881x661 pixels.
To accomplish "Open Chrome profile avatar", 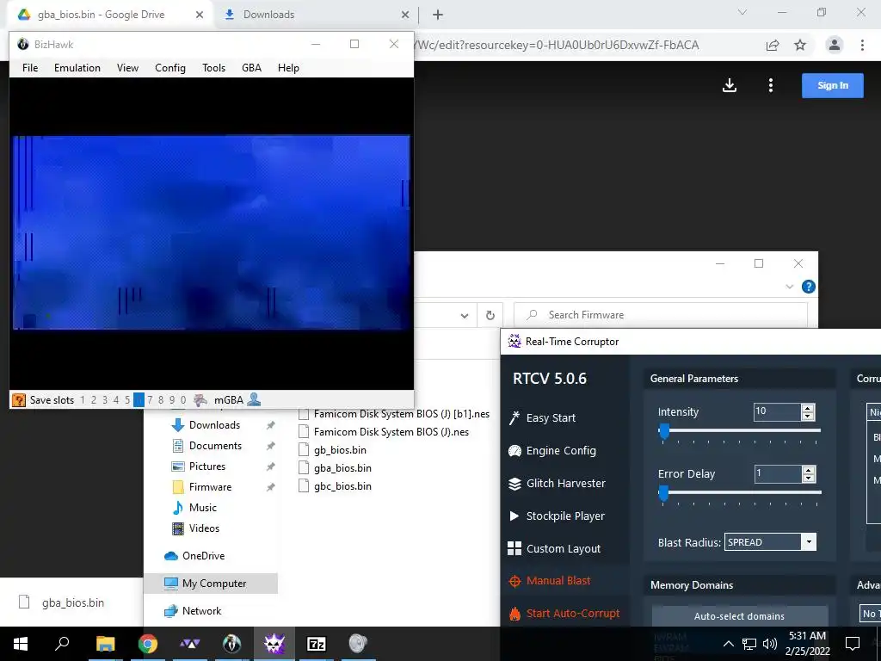I will 835,45.
